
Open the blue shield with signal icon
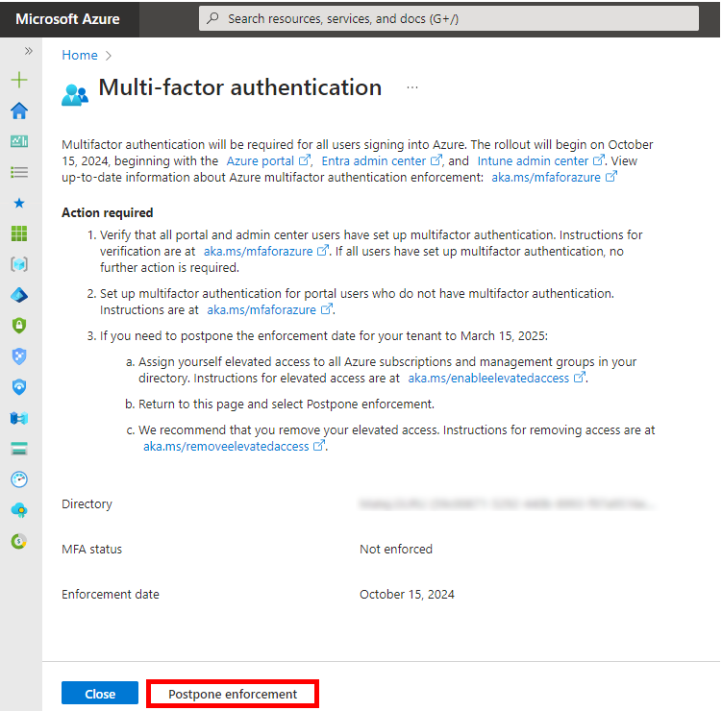coord(19,387)
